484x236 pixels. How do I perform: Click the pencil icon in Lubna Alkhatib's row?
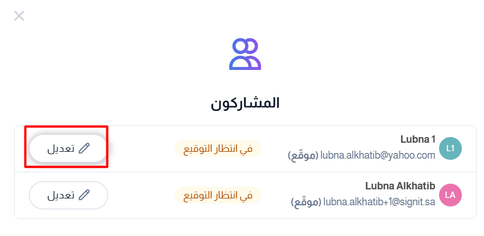pos(84,195)
